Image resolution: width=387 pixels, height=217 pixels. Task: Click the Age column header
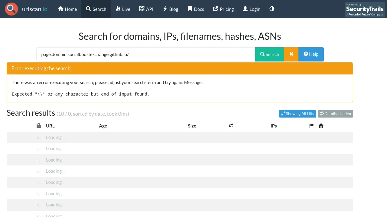tap(103, 126)
